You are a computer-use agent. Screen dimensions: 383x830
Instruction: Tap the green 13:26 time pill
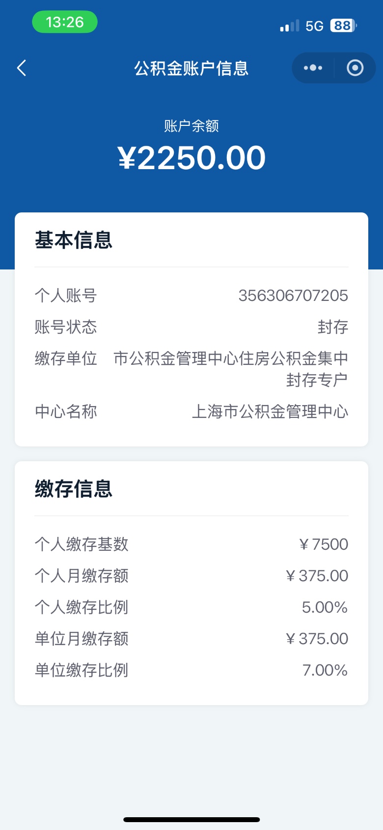click(65, 22)
